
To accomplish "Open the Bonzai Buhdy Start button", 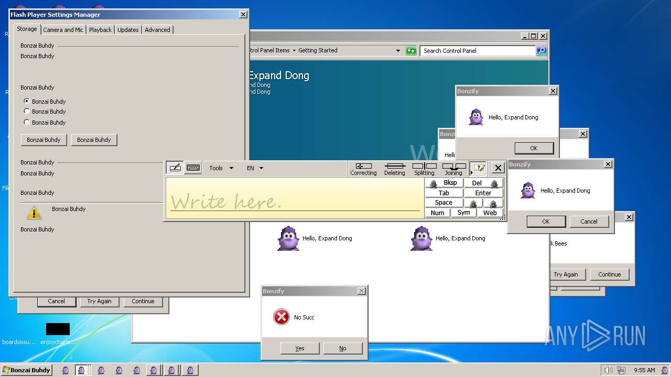I will click(x=26, y=370).
